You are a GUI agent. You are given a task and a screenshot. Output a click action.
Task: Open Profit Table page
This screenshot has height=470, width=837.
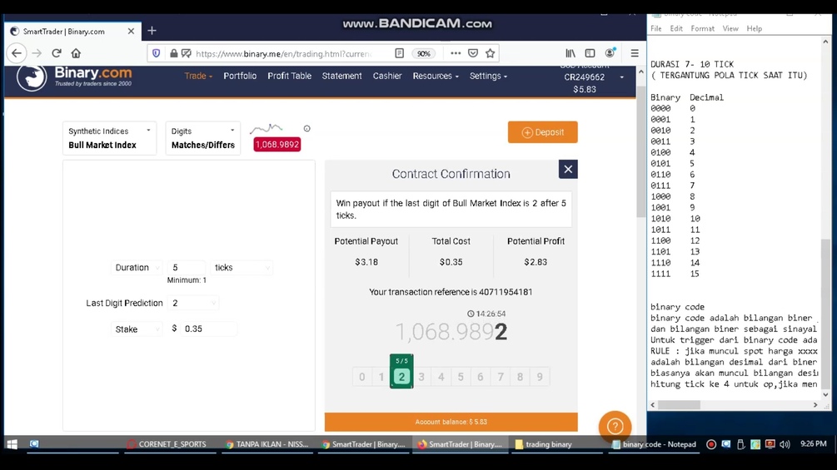click(x=289, y=77)
